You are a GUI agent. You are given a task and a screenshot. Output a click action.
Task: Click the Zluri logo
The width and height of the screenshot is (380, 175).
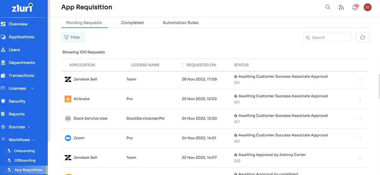tap(22, 8)
